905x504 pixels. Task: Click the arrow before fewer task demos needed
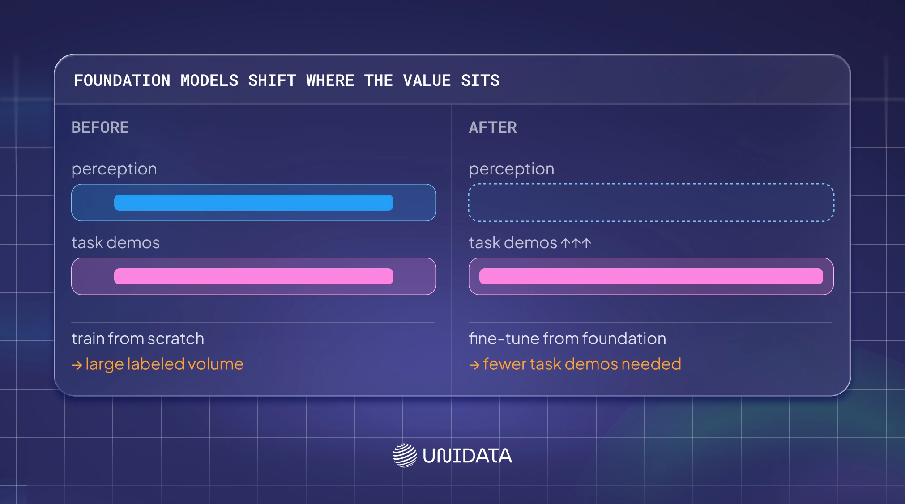click(x=474, y=365)
